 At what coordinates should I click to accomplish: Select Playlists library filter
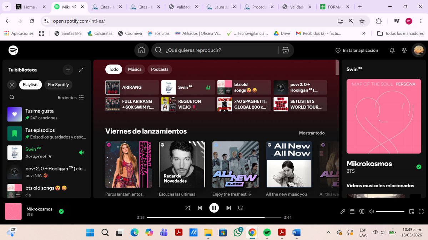pos(31,85)
